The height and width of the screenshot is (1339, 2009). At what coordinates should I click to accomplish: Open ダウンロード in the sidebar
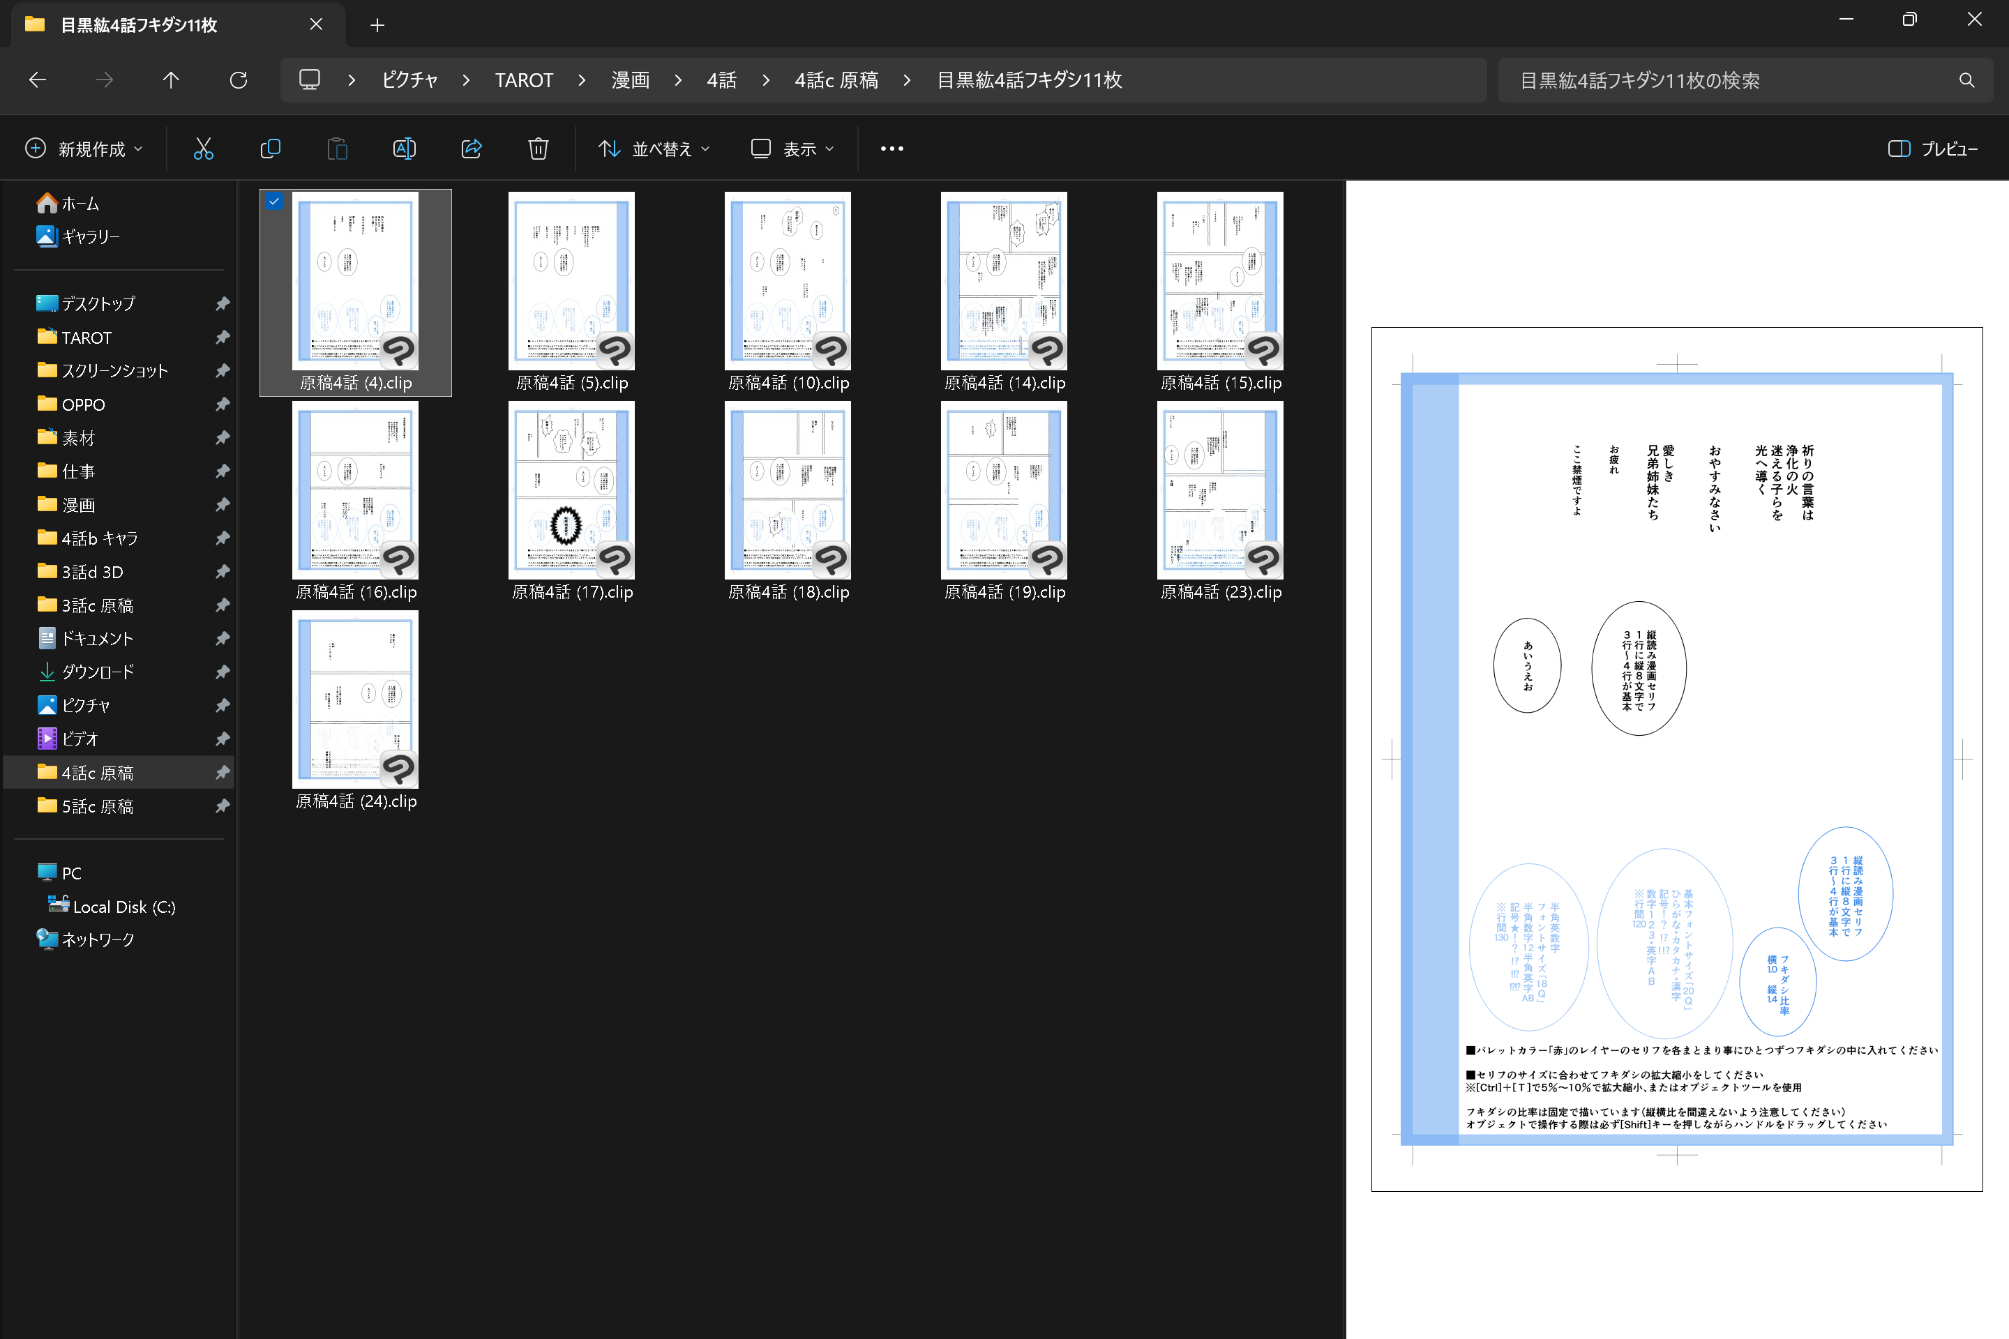(98, 672)
